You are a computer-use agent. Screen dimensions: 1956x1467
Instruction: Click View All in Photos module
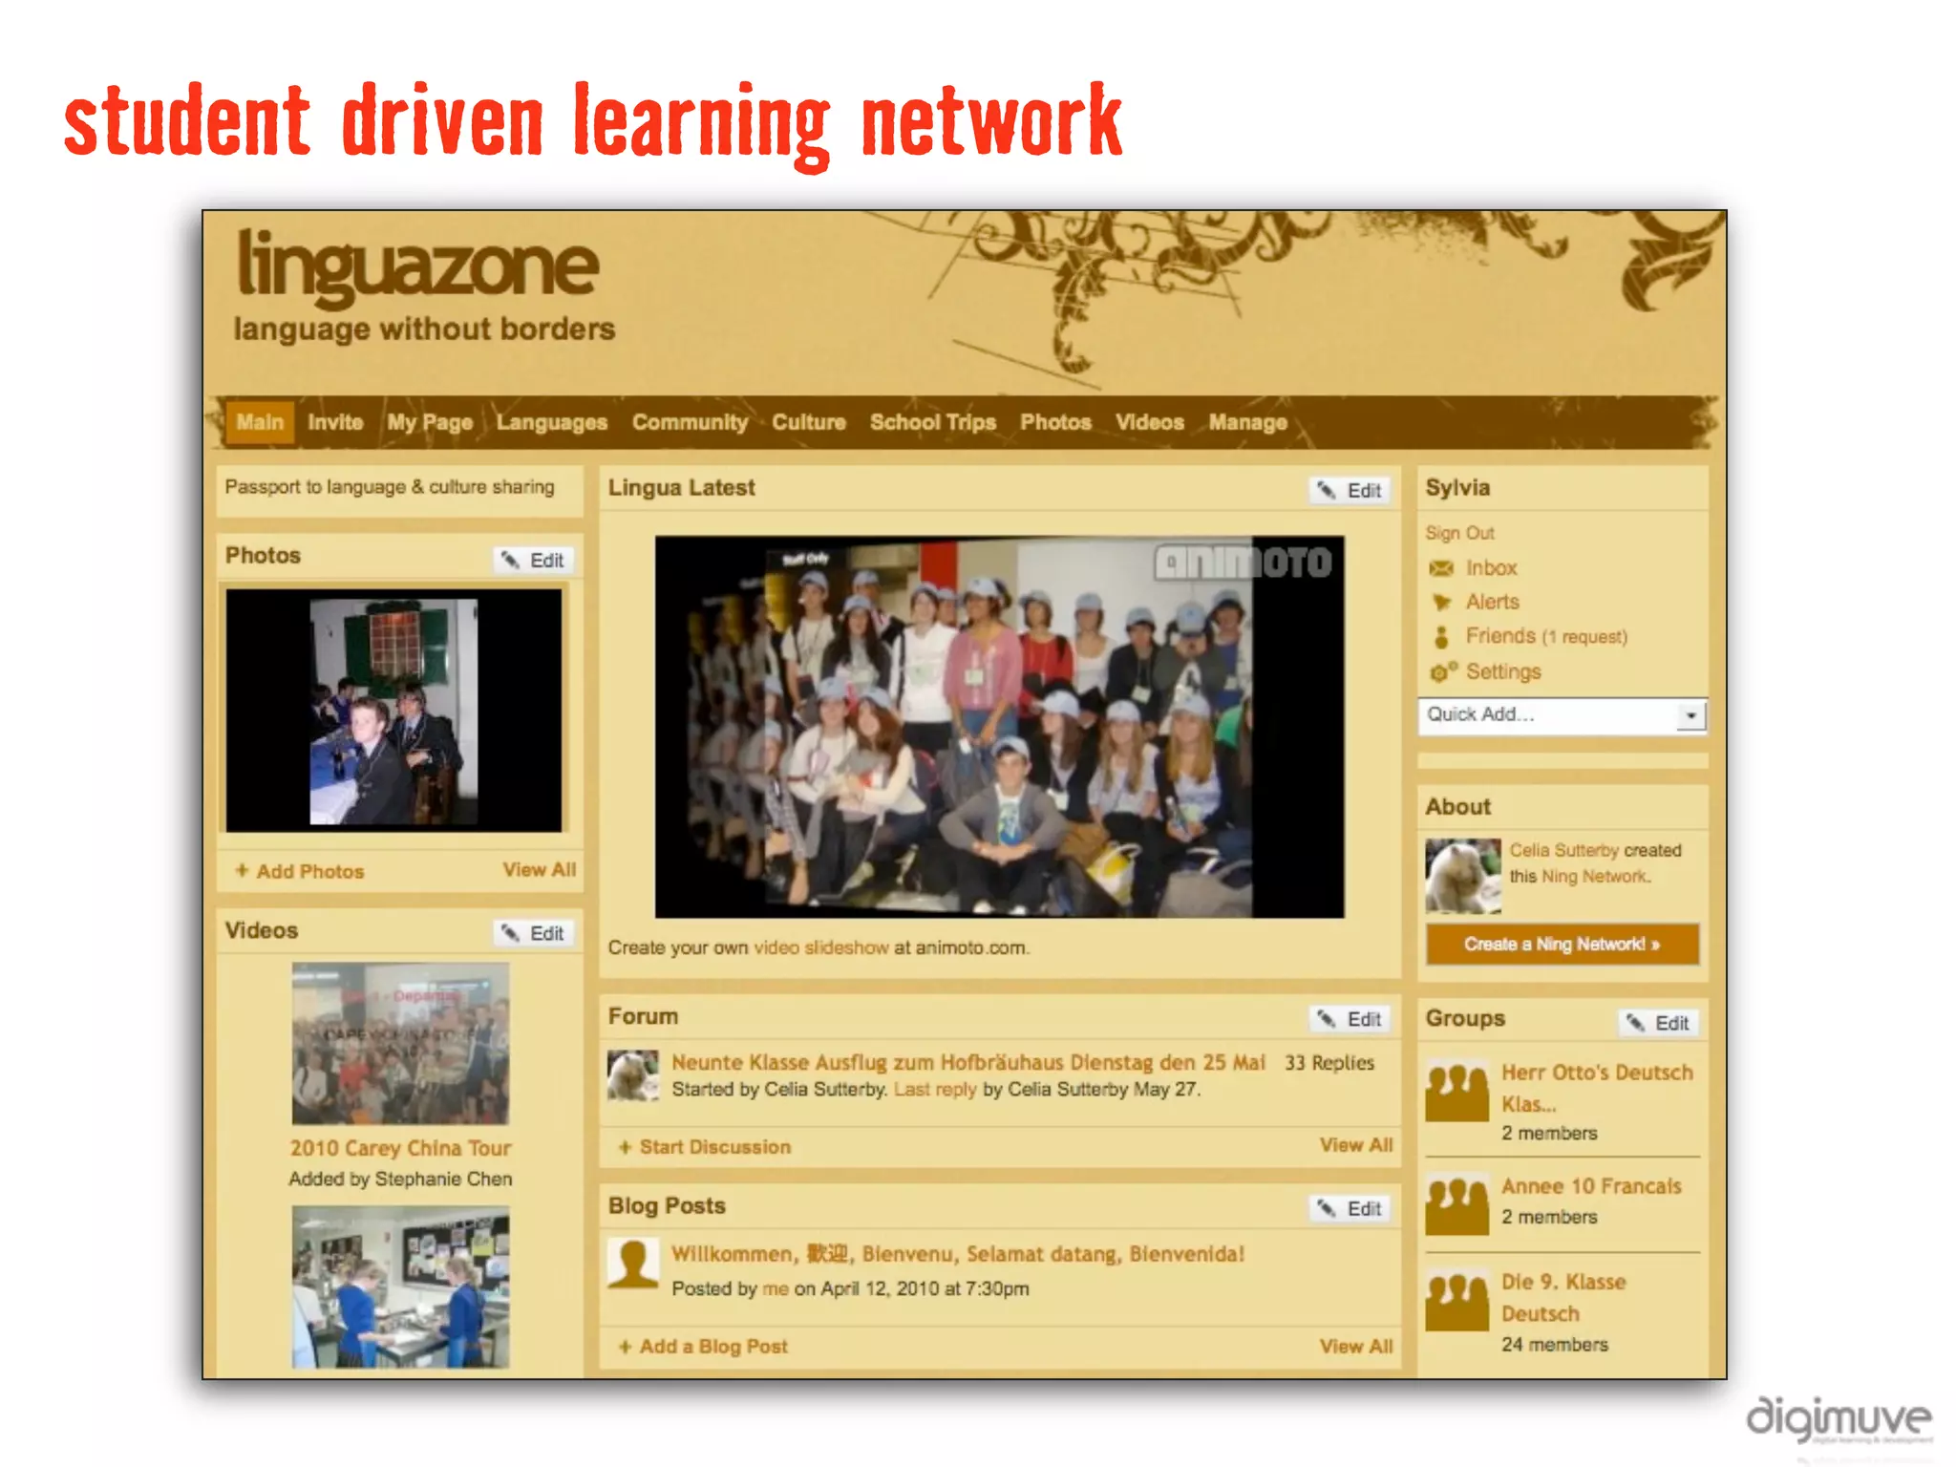(540, 869)
